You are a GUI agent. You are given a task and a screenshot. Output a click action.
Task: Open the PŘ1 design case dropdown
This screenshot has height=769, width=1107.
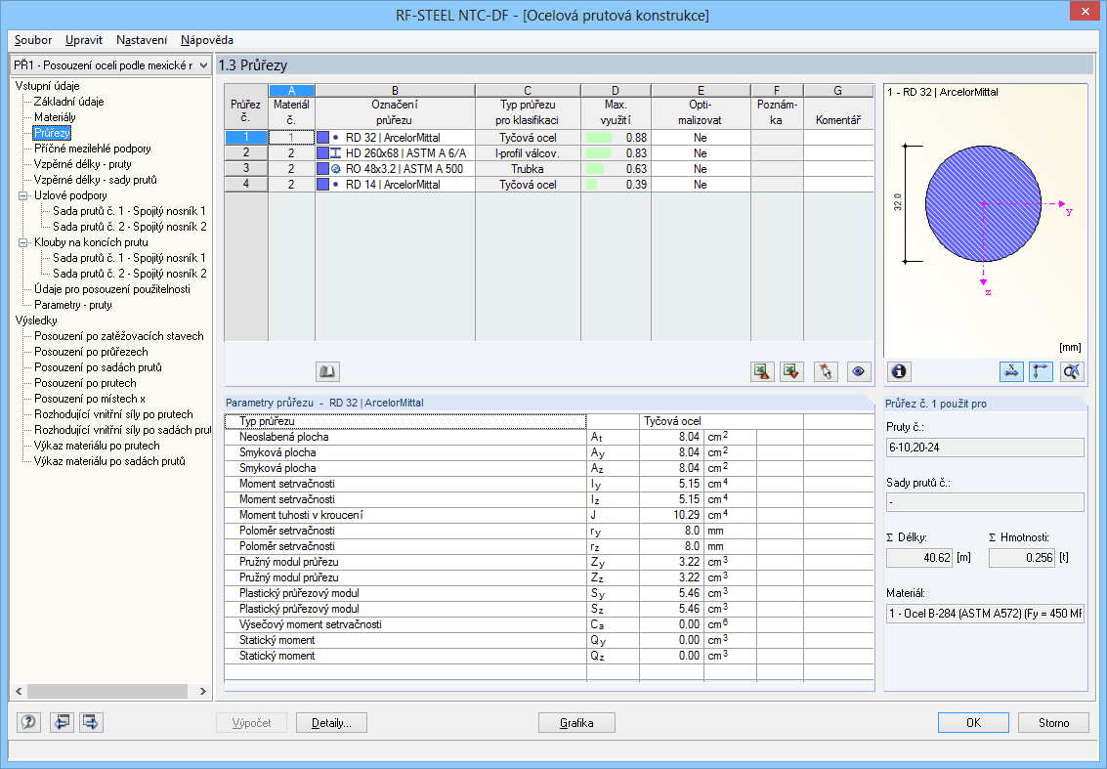pyautogui.click(x=203, y=64)
